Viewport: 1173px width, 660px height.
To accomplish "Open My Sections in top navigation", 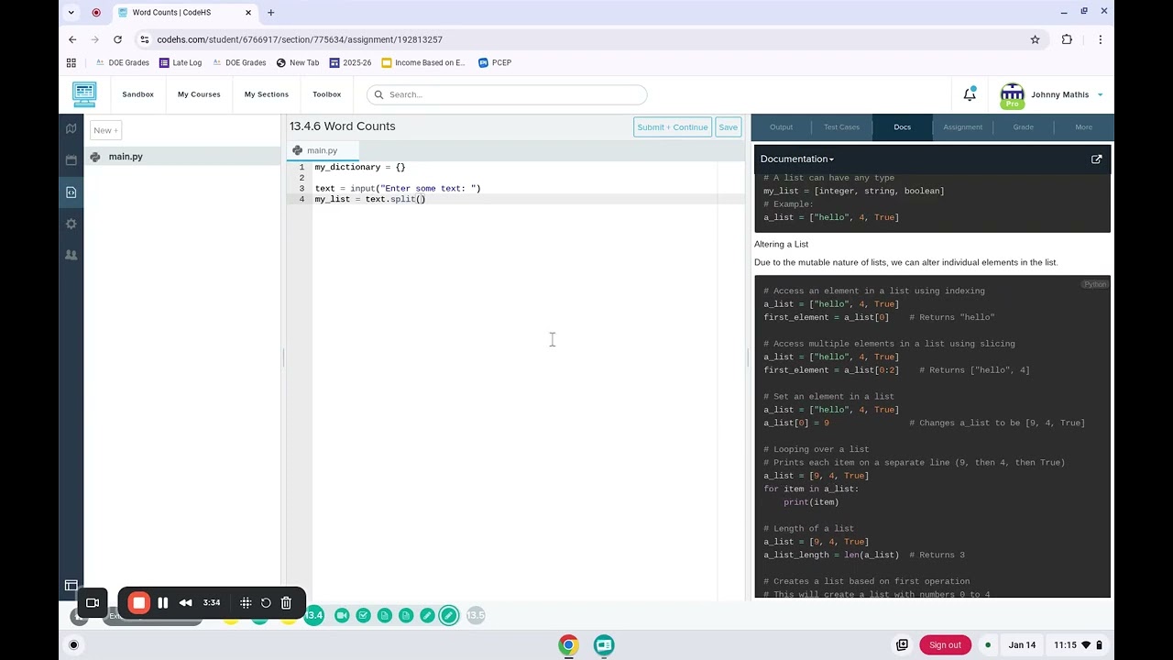I will pyautogui.click(x=266, y=94).
